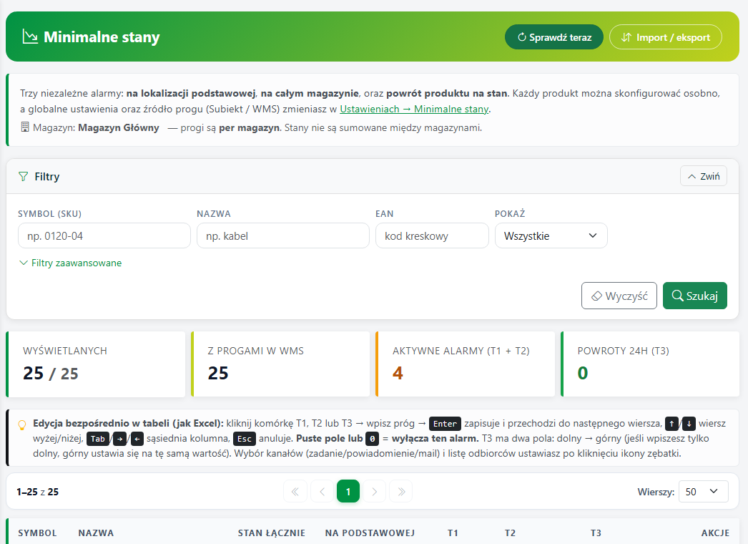Go to first page with the double-left arrow

[x=295, y=492]
